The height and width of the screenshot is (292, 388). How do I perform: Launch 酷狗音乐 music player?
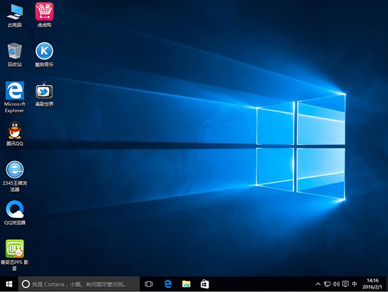pos(44,50)
